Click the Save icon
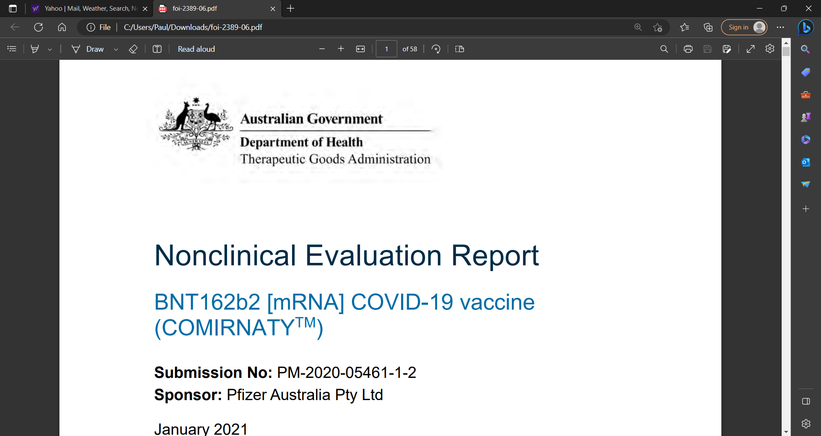This screenshot has height=436, width=821. click(x=707, y=49)
